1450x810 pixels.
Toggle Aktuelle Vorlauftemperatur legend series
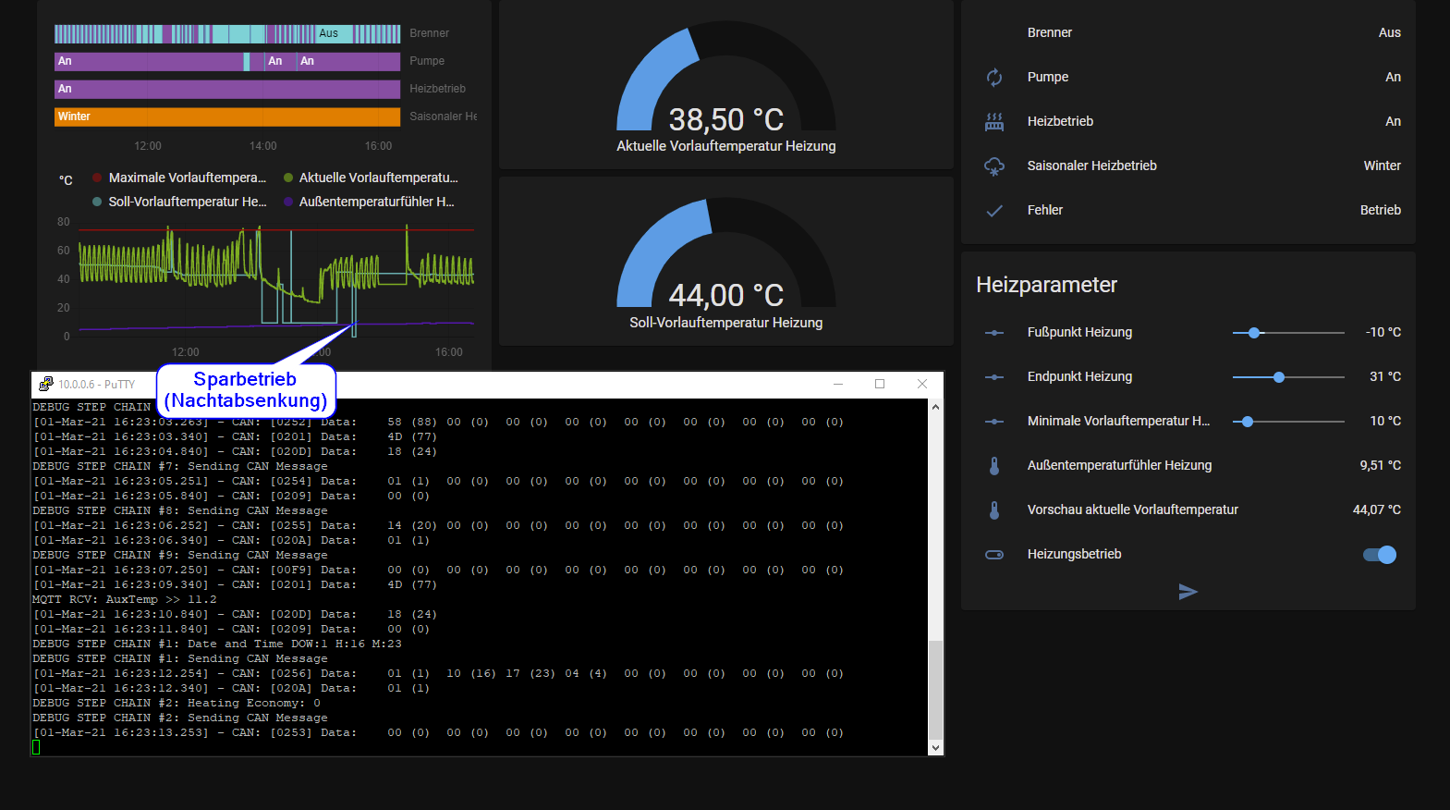(371, 178)
